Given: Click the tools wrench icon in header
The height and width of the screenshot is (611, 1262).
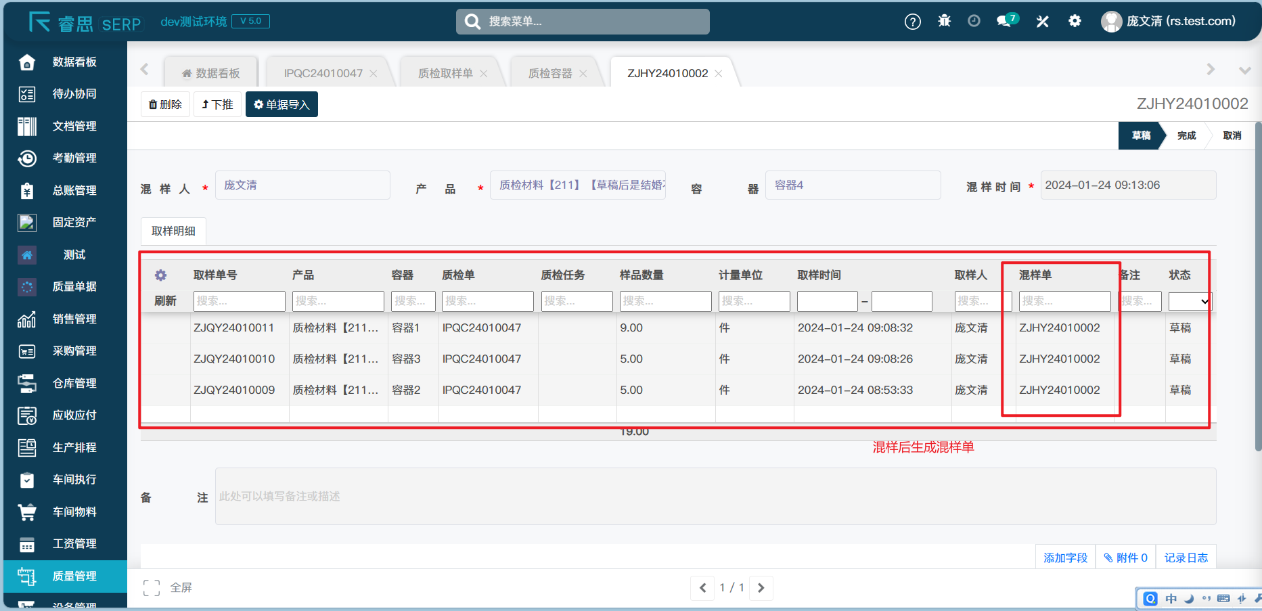Looking at the screenshot, I should point(1042,22).
